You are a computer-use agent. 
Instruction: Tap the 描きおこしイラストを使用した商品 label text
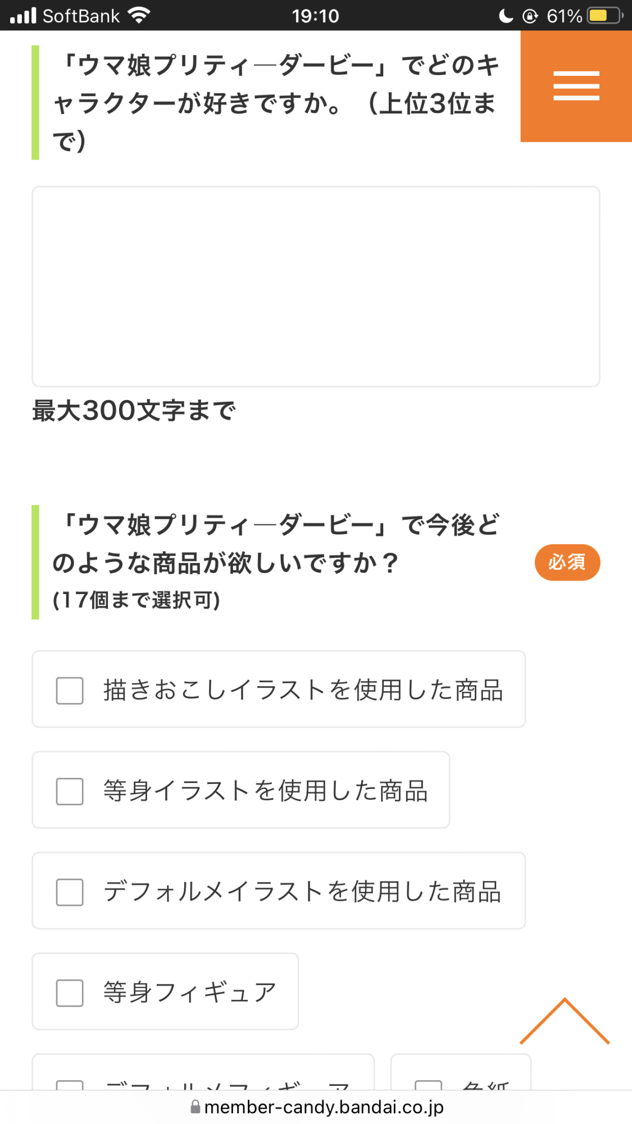tap(303, 690)
